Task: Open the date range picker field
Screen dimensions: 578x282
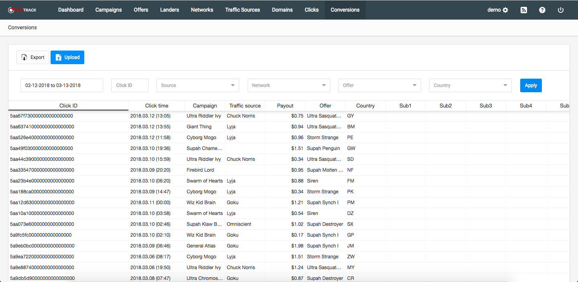Action: pyautogui.click(x=62, y=85)
